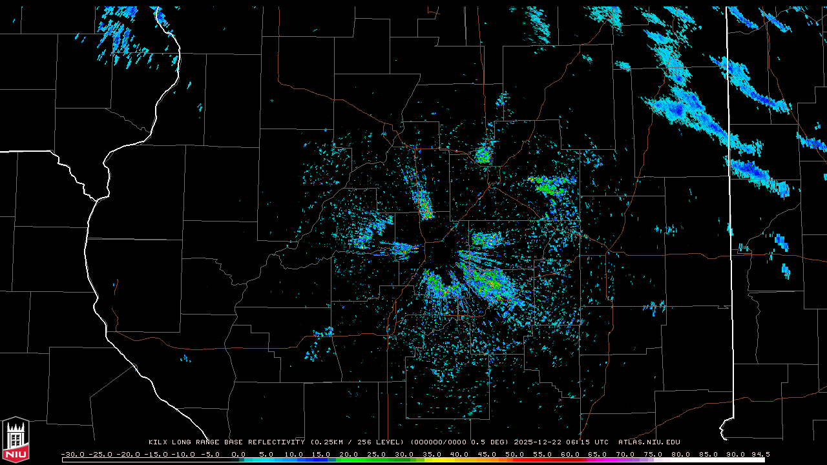This screenshot has width=827, height=465.
Task: Click the 45.0 scale label
Action: click(487, 454)
